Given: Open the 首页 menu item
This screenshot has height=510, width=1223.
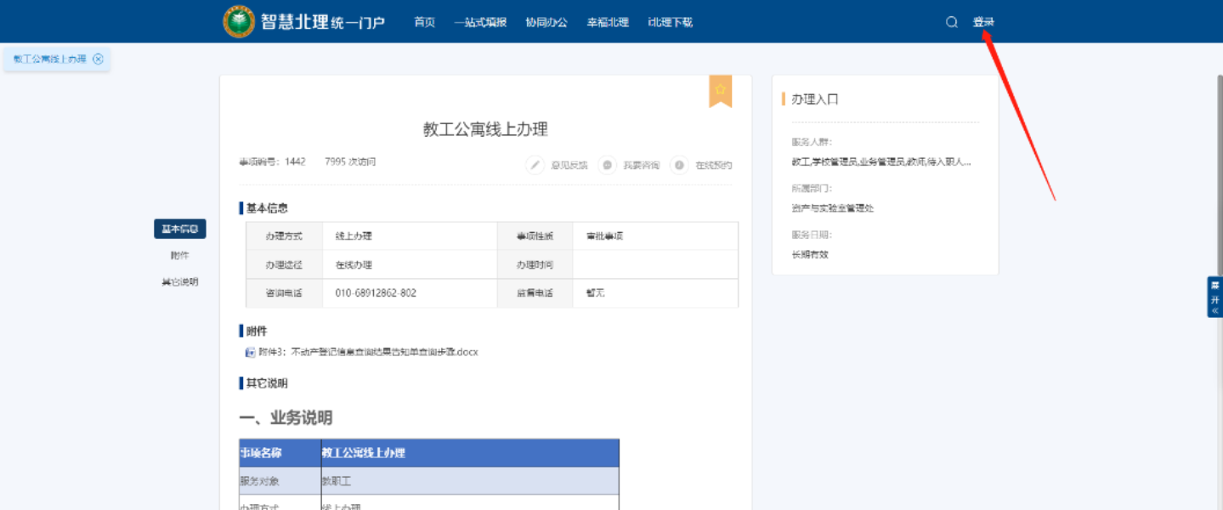Looking at the screenshot, I should coord(424,22).
